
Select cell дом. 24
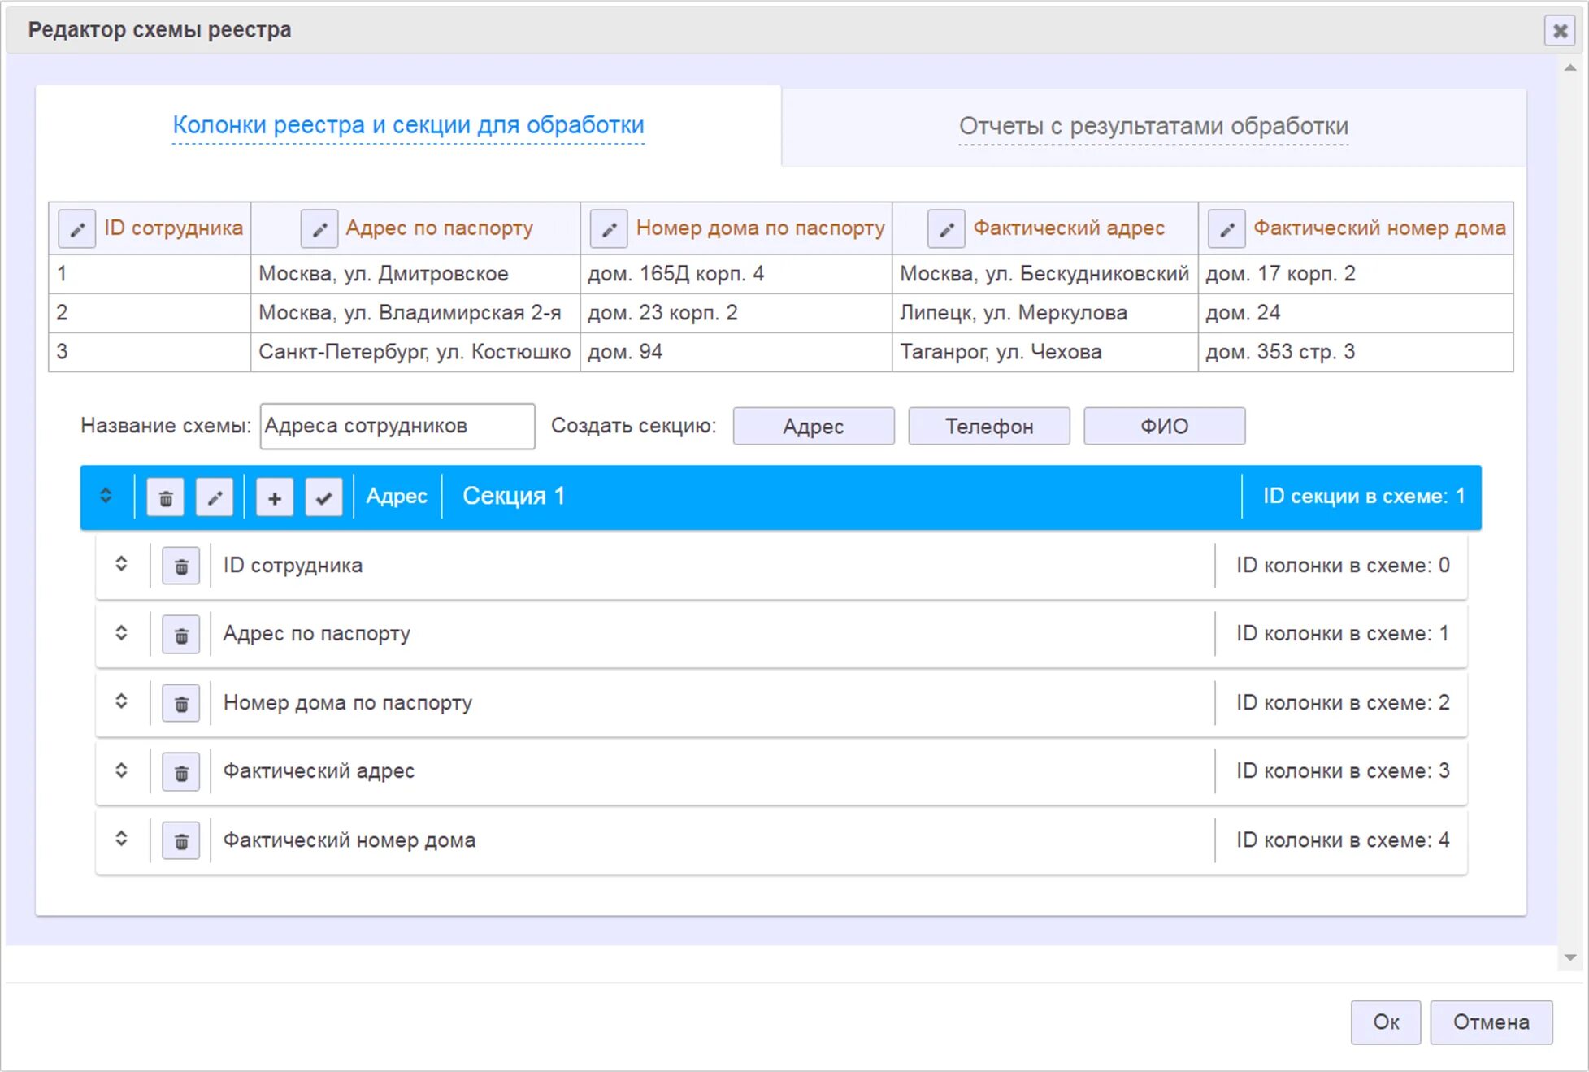[x=1356, y=313]
